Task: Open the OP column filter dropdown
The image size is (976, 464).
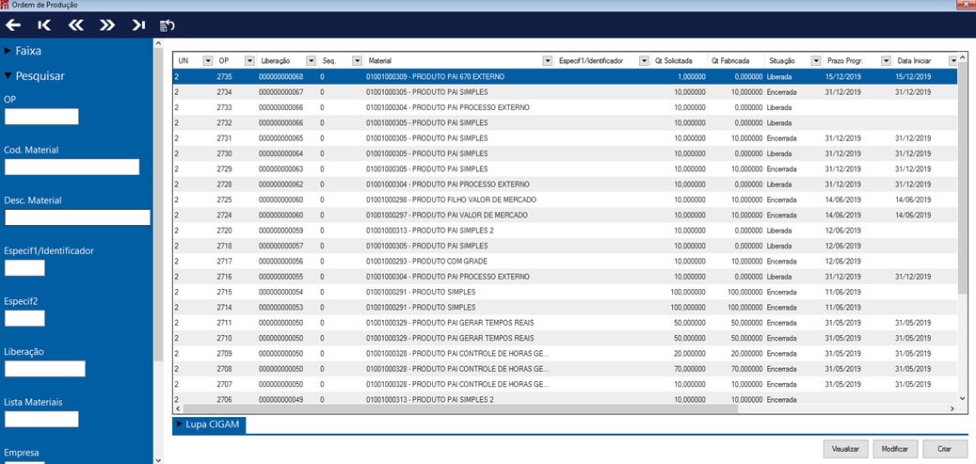Action: (249, 60)
